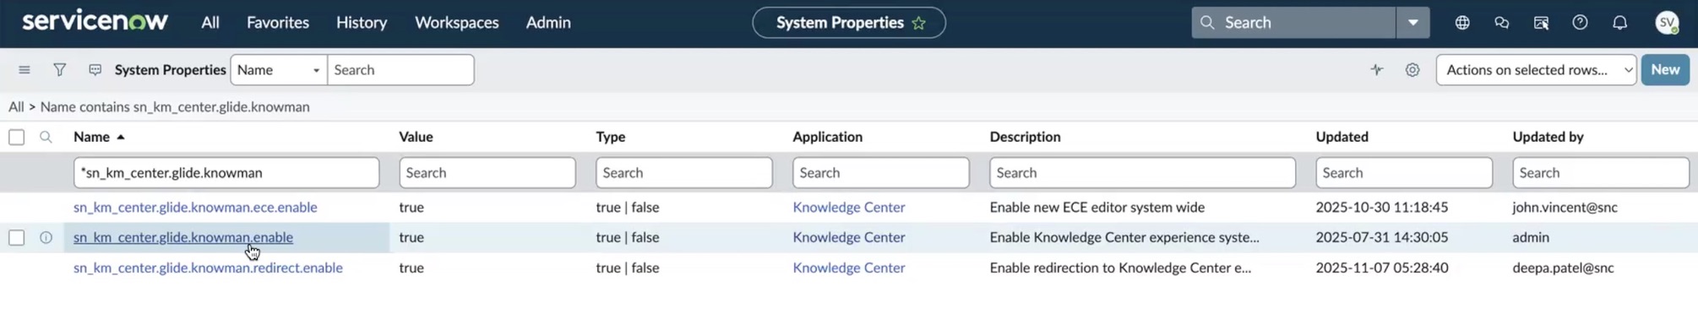Click 'Enable redirection to Knowledge Center' description
This screenshot has height=330, width=1698.
[x=1119, y=268]
